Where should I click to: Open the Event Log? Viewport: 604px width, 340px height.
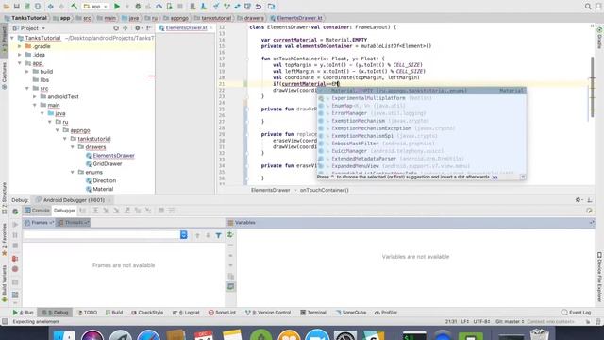click(577, 313)
